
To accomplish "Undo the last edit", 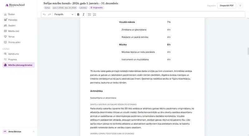I will point(44,14).
